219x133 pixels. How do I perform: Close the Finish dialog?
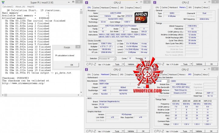click(78, 47)
